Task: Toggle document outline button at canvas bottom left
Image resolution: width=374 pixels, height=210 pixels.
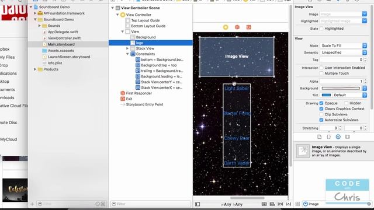Action: click(198, 204)
